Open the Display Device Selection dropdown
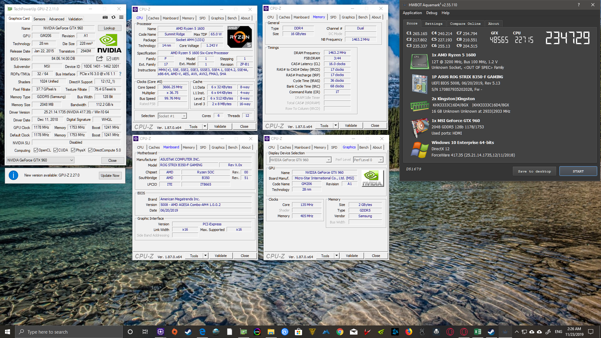This screenshot has width=601, height=338. (x=300, y=160)
